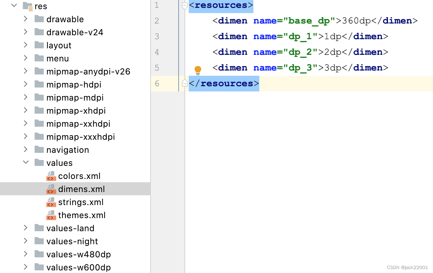
Task: Click the mipmap-xxxhdpi folder icon
Action: tap(39, 136)
